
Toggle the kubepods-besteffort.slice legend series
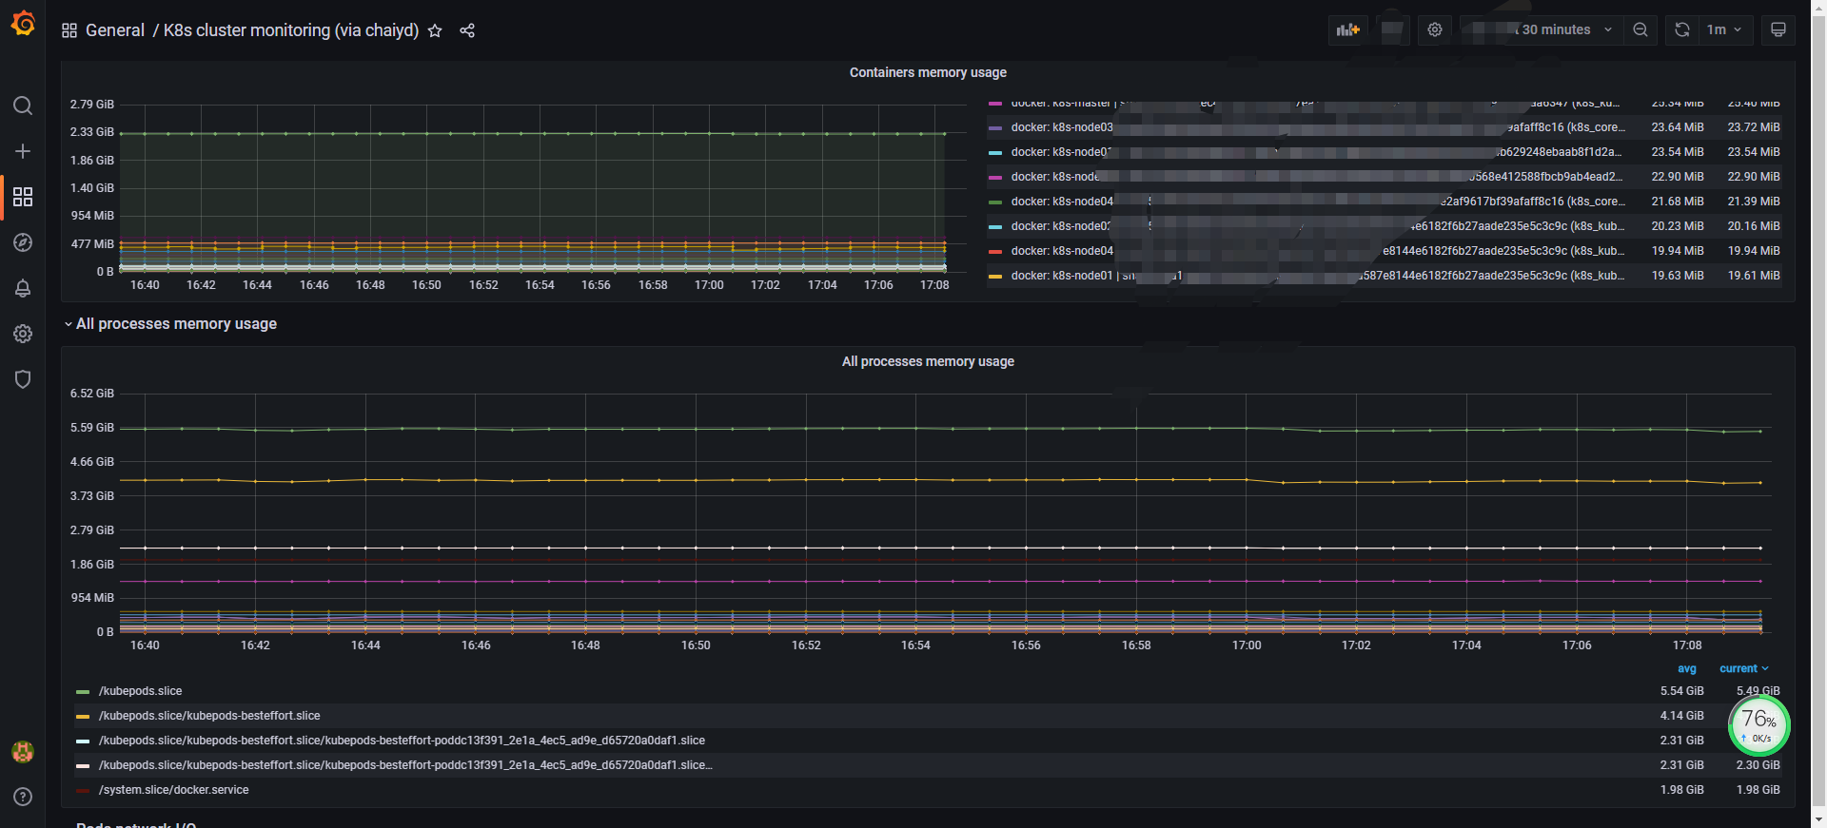click(209, 716)
